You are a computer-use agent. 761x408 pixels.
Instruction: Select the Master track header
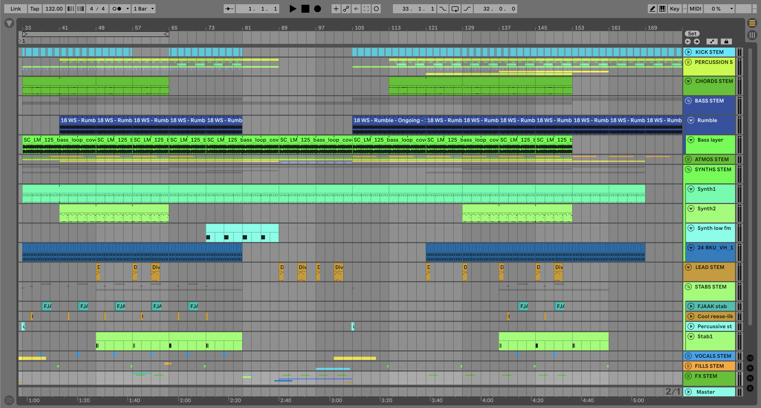coord(709,392)
